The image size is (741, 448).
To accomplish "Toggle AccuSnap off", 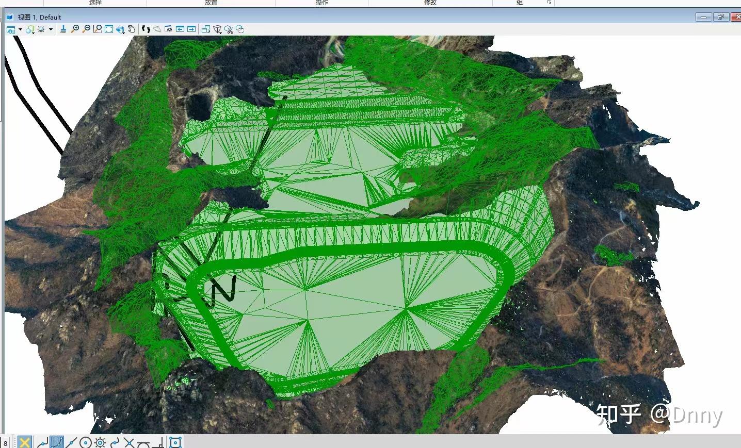I will coord(25,442).
